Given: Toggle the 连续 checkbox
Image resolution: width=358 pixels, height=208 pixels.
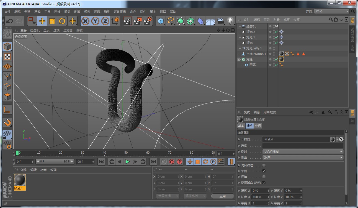Looking at the screenshot, I should coord(264,177).
